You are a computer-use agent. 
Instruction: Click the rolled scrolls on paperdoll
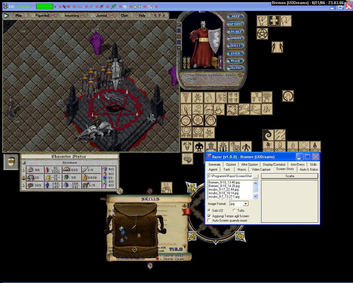pos(187,63)
